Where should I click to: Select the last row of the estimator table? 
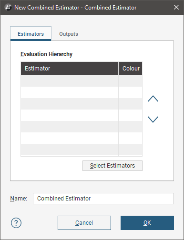point(82,150)
